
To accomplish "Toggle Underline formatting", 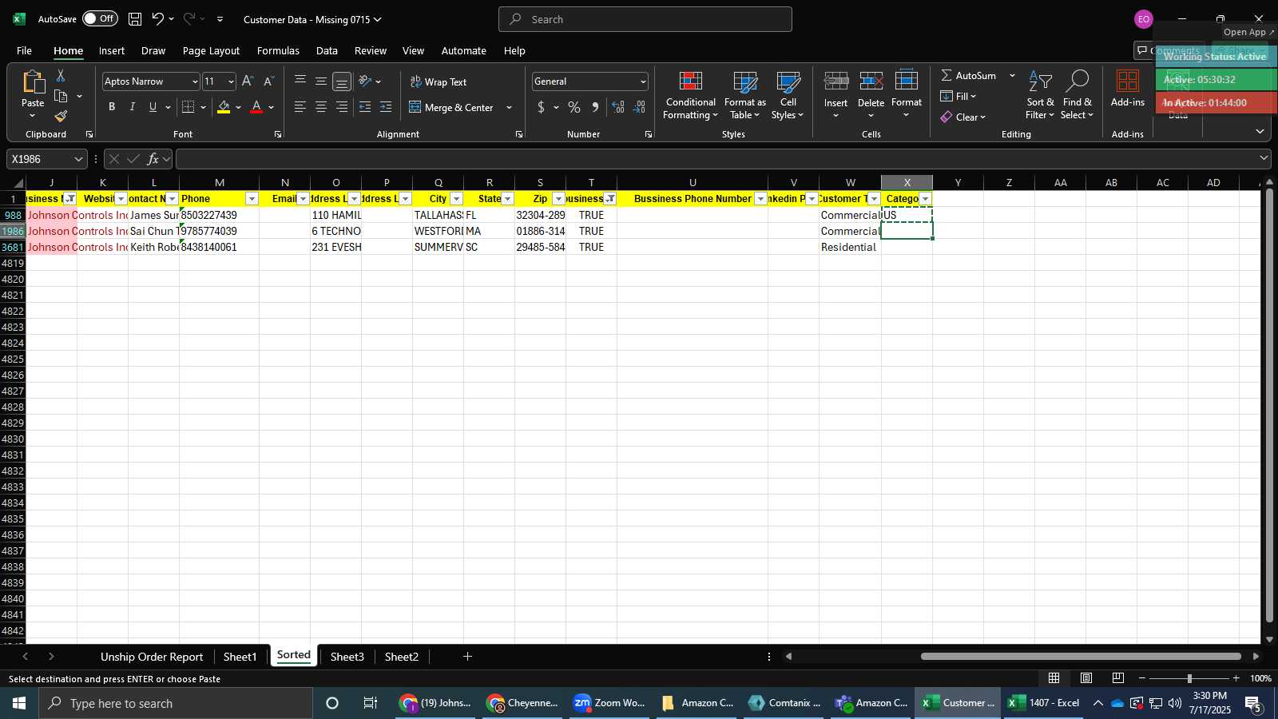I will pos(153,107).
